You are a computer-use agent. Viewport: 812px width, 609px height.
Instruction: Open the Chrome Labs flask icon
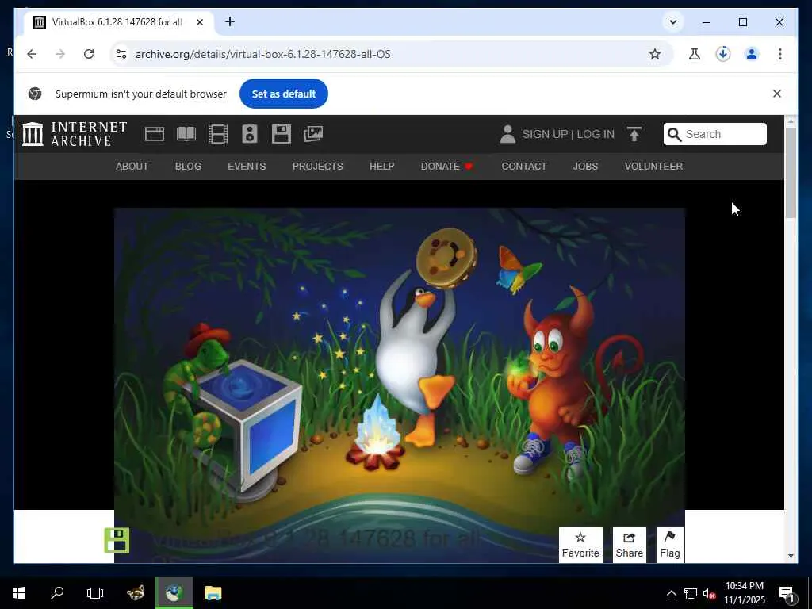coord(695,54)
